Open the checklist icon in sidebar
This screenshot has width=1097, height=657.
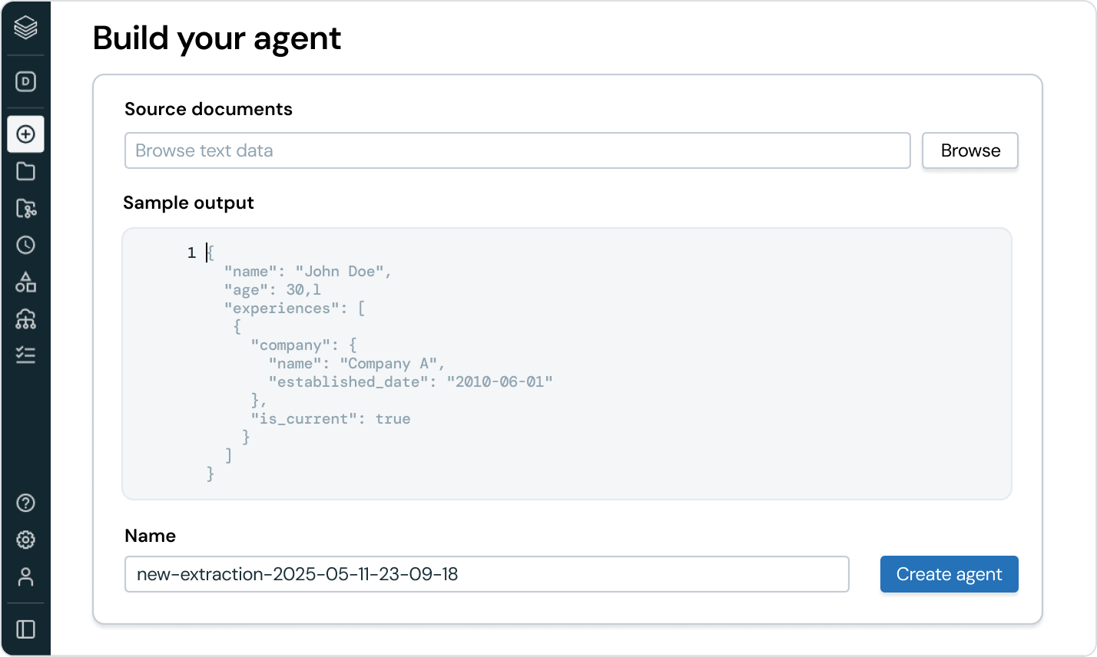pos(25,355)
